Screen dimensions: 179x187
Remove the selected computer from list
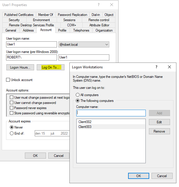(x=159, y=131)
